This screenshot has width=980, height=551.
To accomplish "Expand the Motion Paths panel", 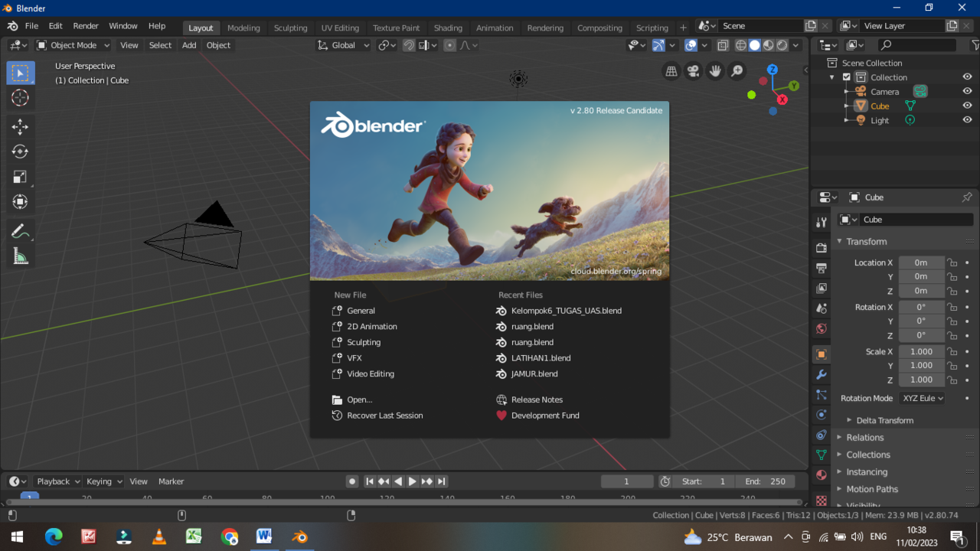I will point(872,489).
